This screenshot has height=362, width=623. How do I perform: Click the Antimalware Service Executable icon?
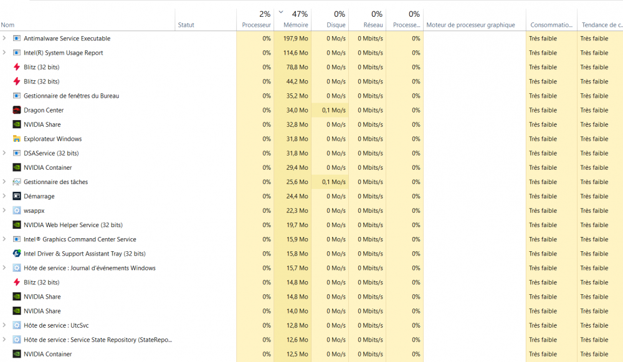click(17, 39)
